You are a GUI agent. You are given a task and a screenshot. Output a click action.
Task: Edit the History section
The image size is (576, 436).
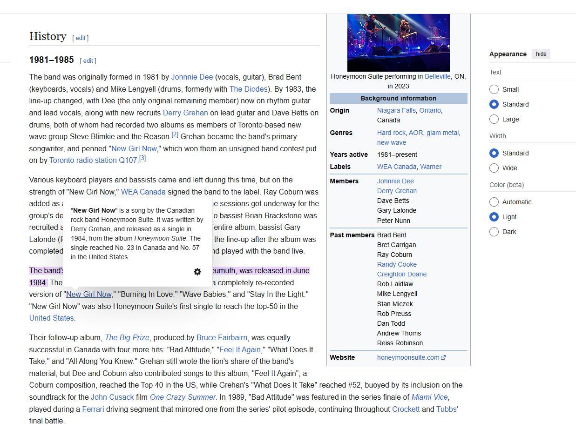[81, 38]
